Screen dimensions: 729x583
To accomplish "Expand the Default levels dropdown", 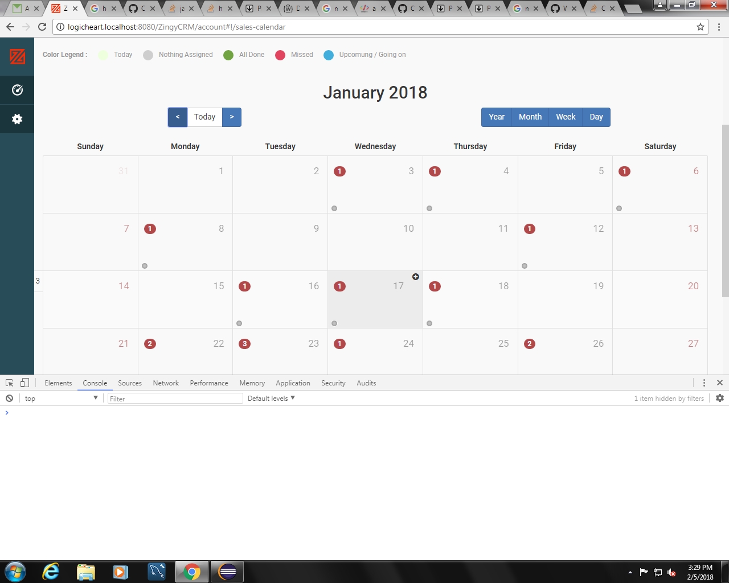I will pyautogui.click(x=271, y=398).
